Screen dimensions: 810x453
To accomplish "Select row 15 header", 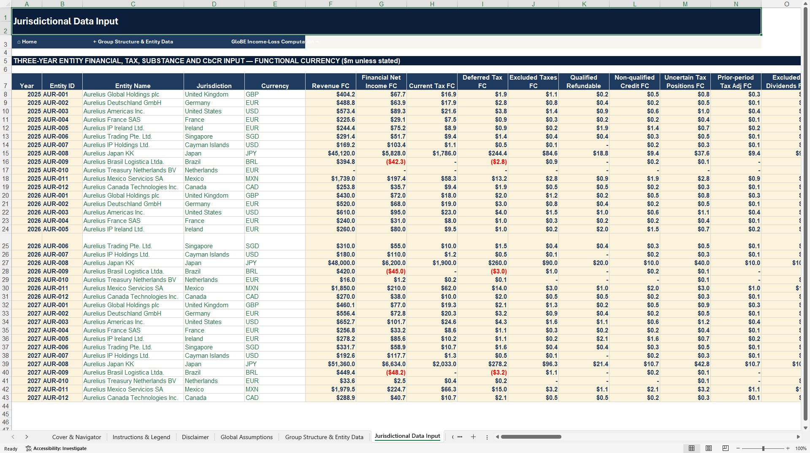I will pos(5,153).
